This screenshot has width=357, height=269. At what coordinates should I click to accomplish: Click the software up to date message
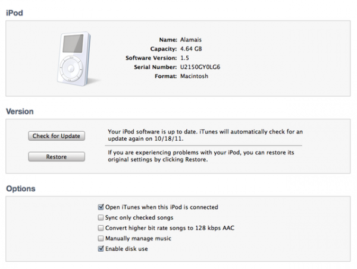click(205, 134)
